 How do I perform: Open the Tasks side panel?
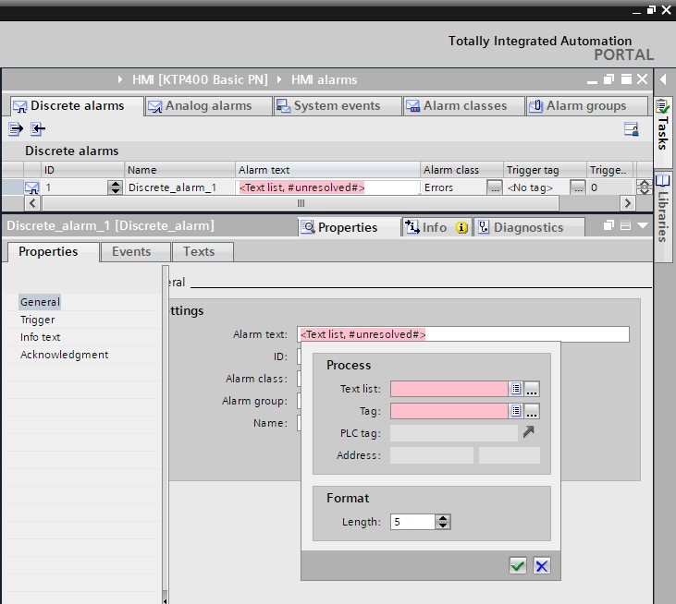click(x=663, y=125)
